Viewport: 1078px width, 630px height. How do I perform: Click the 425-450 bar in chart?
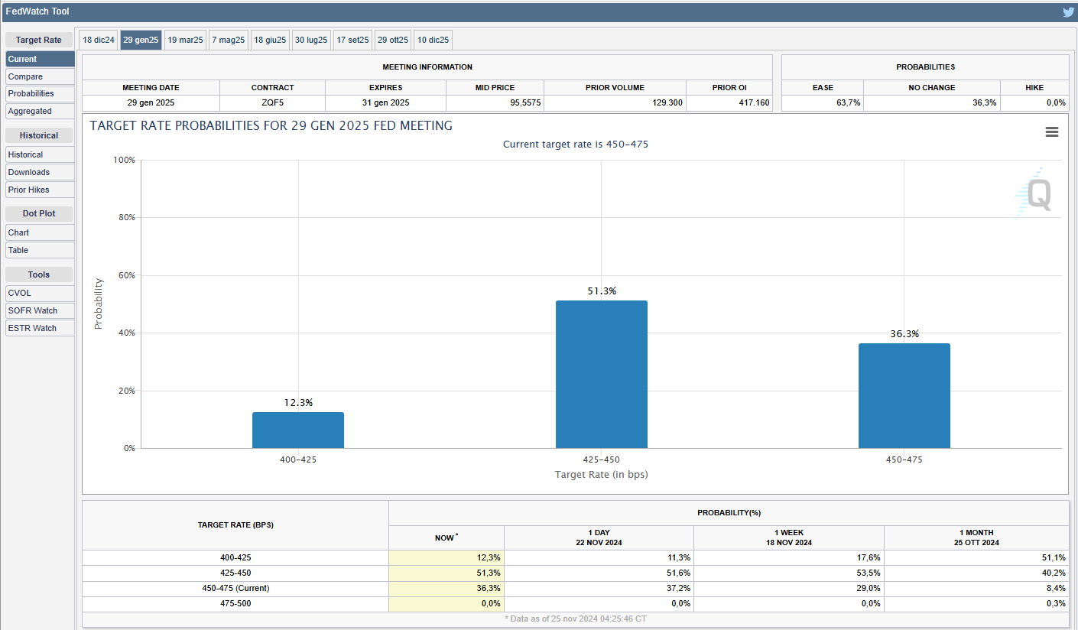pyautogui.click(x=601, y=375)
